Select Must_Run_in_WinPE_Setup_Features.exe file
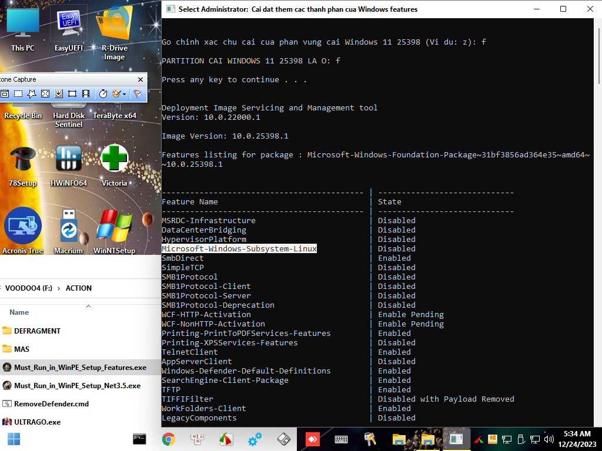Viewport: 602px width, 451px height. point(80,368)
